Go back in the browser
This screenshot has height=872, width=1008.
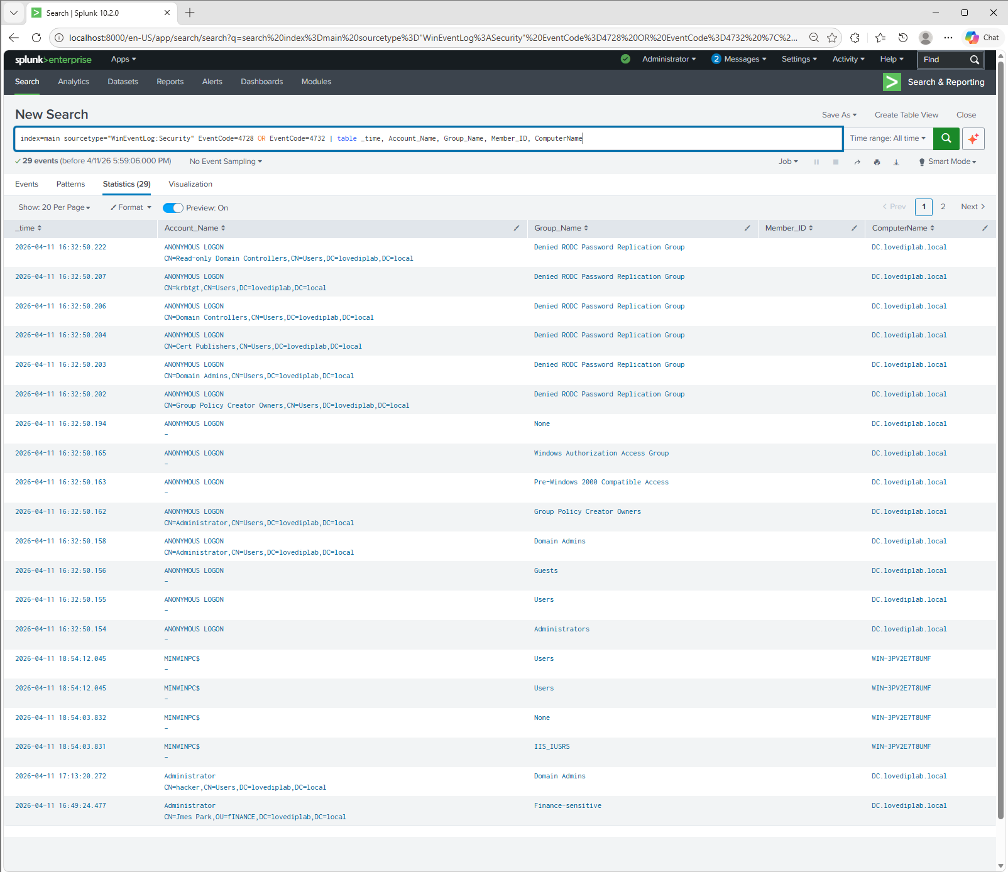click(x=14, y=38)
